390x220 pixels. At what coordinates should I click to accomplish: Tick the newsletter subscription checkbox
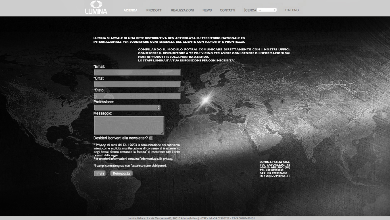coord(151,138)
